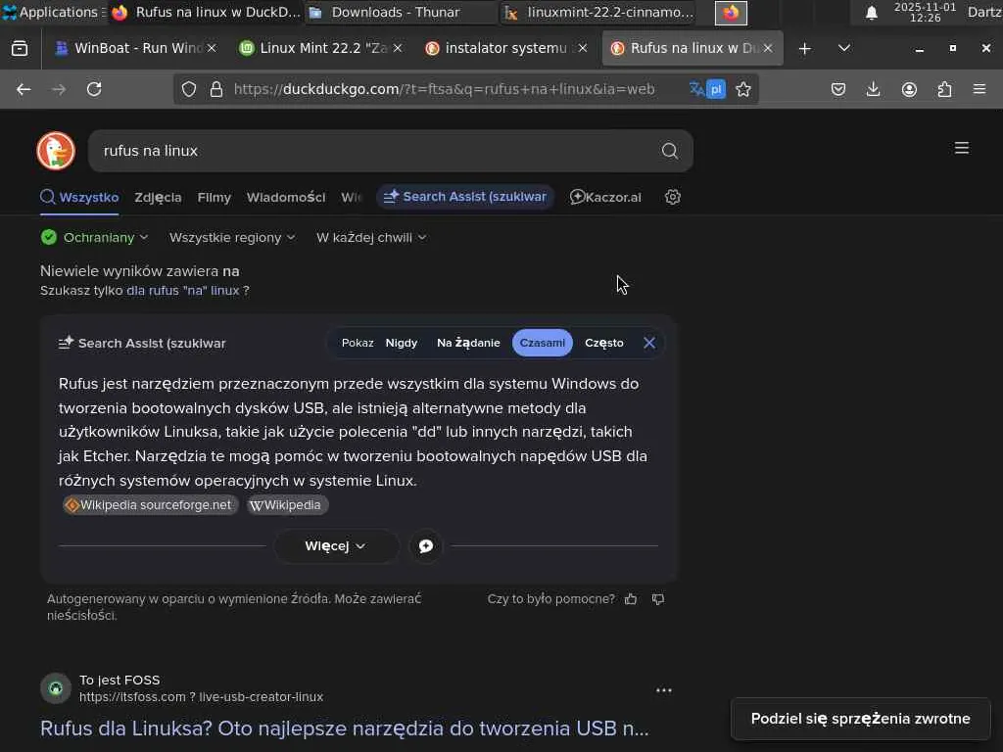Switch to Wiadomości results tab
Image resolution: width=1003 pixels, height=752 pixels.
(286, 198)
